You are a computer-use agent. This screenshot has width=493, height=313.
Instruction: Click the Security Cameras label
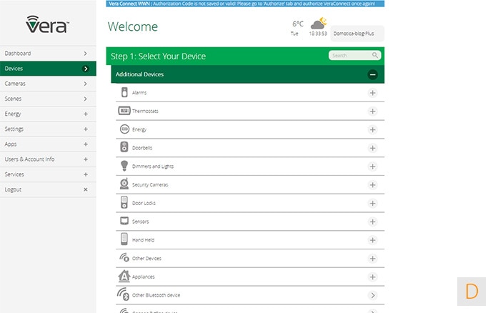click(x=150, y=184)
